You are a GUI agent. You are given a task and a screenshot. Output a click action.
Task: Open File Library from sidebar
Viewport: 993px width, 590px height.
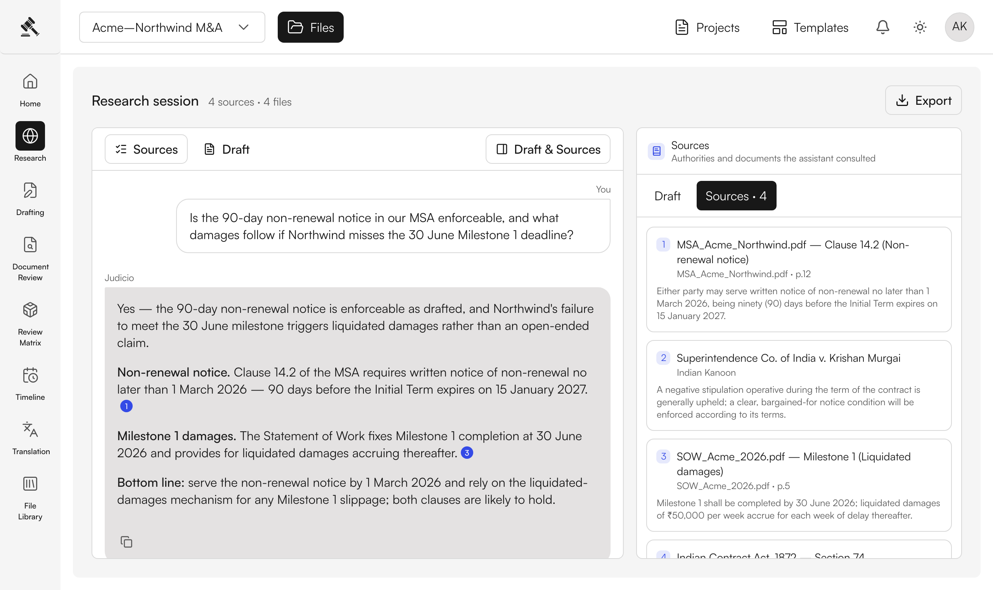30,484
